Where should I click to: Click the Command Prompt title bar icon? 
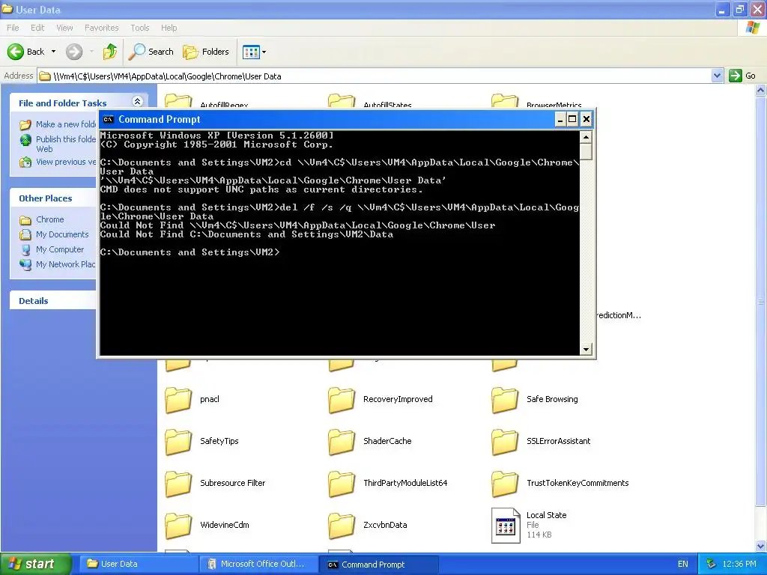108,119
